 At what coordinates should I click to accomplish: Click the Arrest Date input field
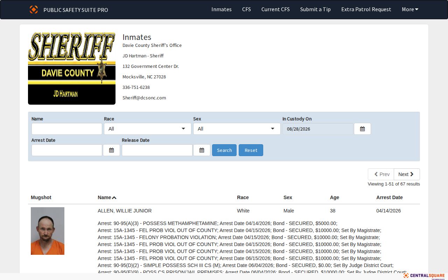click(67, 150)
